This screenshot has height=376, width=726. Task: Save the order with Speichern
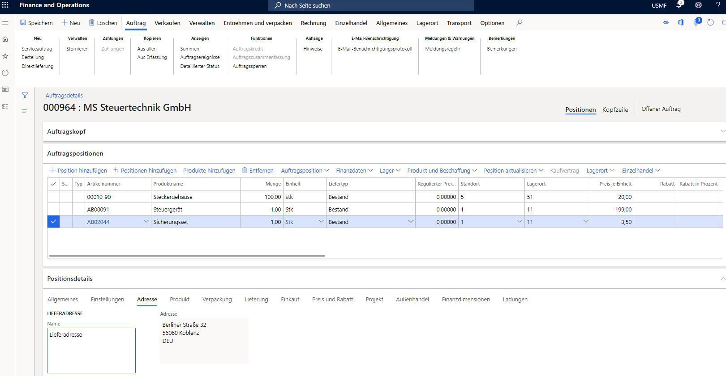click(x=36, y=23)
